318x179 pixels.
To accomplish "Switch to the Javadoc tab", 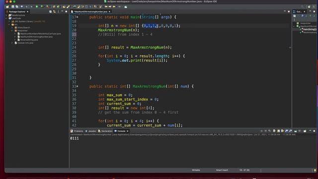I will [x=90, y=131].
